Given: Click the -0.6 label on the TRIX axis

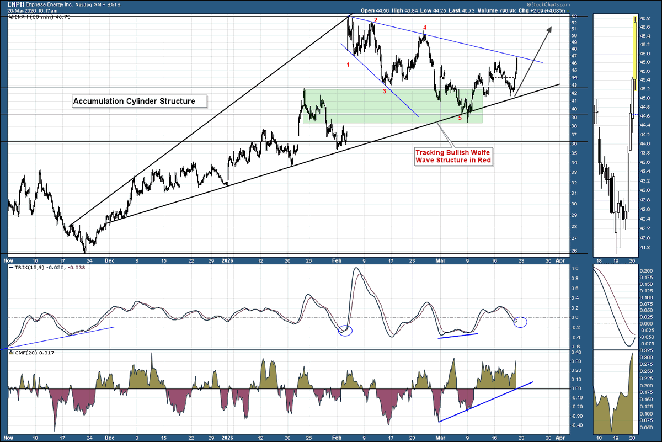Looking at the screenshot, I should point(574,346).
